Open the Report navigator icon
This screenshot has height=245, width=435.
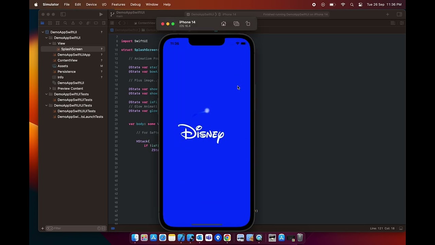click(103, 23)
